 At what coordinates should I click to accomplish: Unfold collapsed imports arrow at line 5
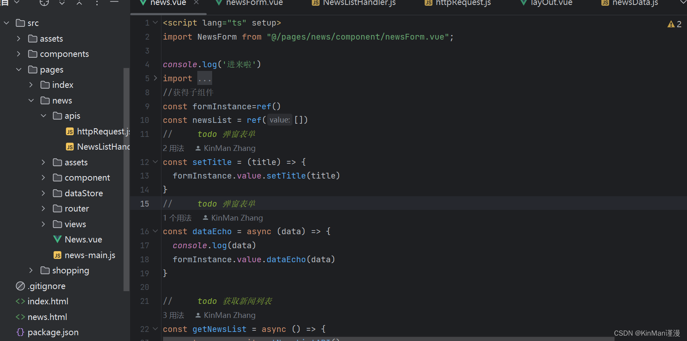(x=155, y=78)
